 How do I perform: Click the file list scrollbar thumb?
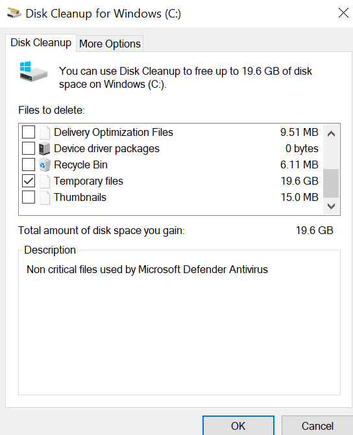(331, 183)
